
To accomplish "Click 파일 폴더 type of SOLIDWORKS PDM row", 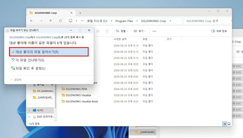I will 148,89.
